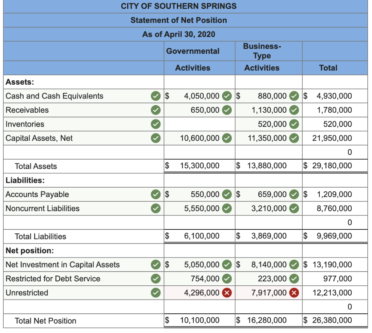372x333 pixels.
Task: Click the green checkmark beside Unrestricted label
Action: pos(155,293)
